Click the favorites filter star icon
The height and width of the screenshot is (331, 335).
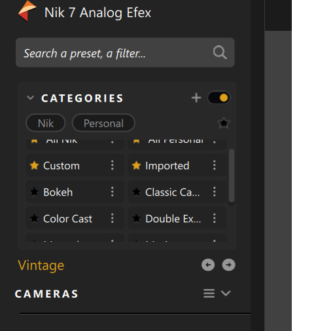[x=224, y=123]
